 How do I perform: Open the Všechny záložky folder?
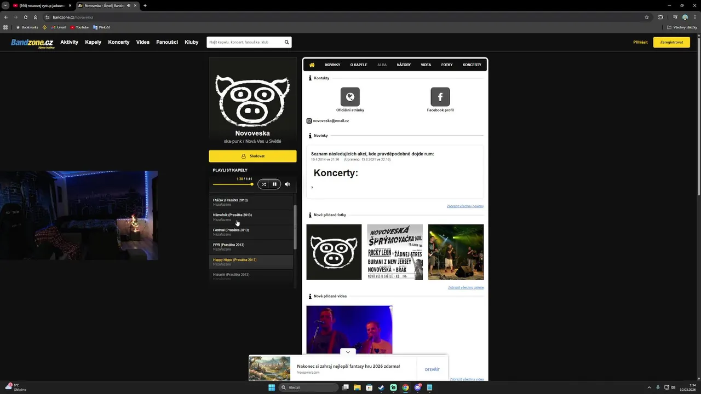pyautogui.click(x=682, y=27)
